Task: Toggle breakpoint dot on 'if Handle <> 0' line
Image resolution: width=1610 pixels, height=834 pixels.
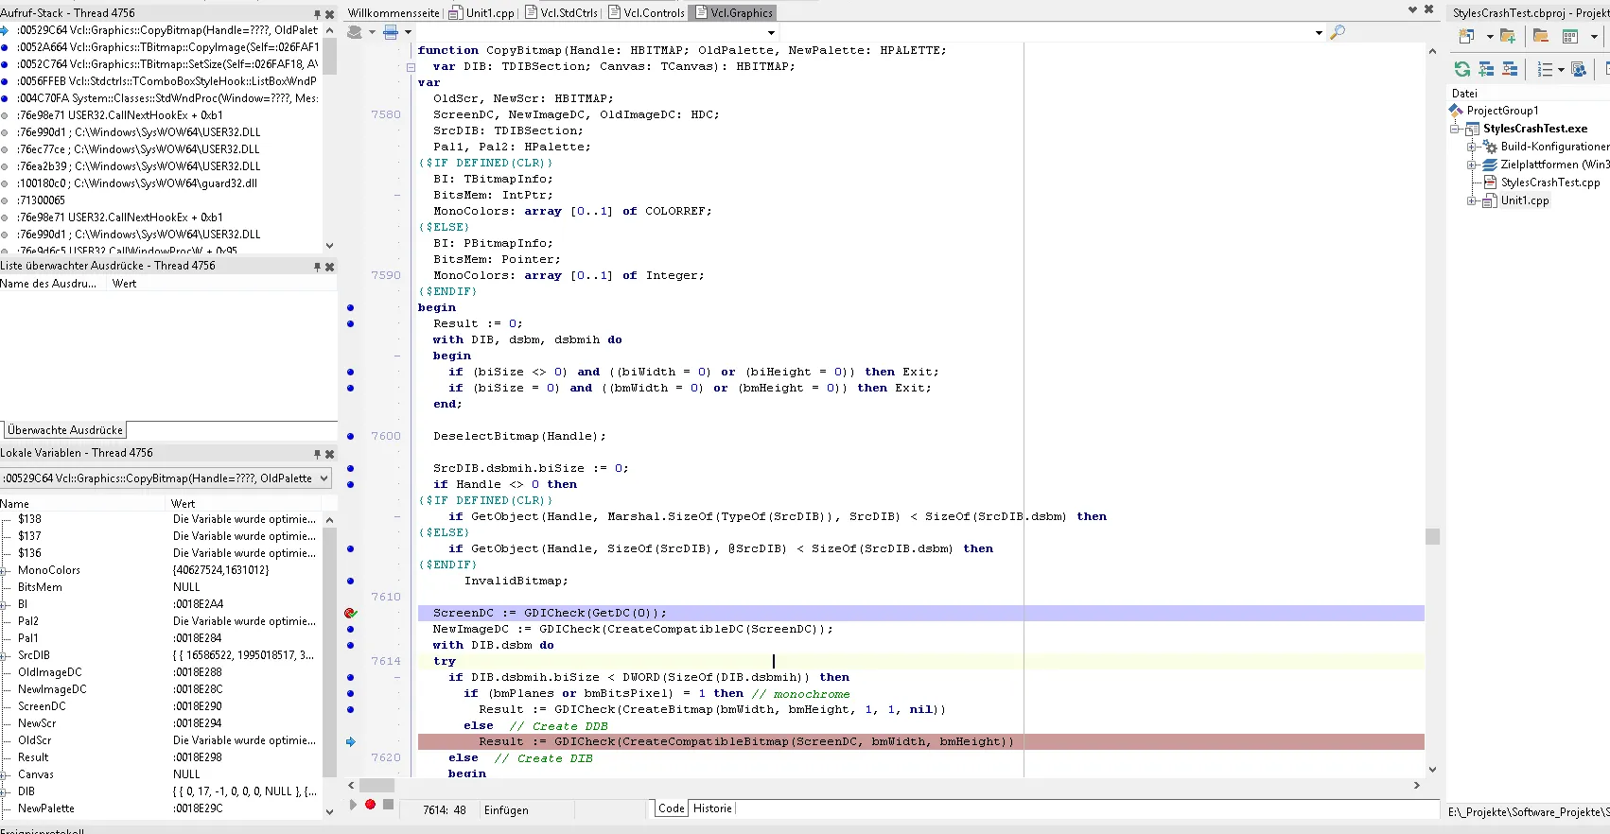Action: coord(350,484)
